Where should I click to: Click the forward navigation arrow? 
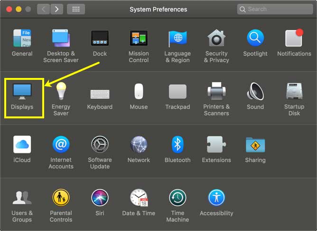(x=57, y=9)
